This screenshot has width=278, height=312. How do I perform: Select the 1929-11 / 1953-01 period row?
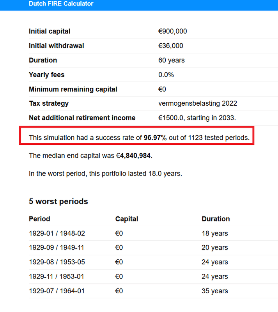154,277
